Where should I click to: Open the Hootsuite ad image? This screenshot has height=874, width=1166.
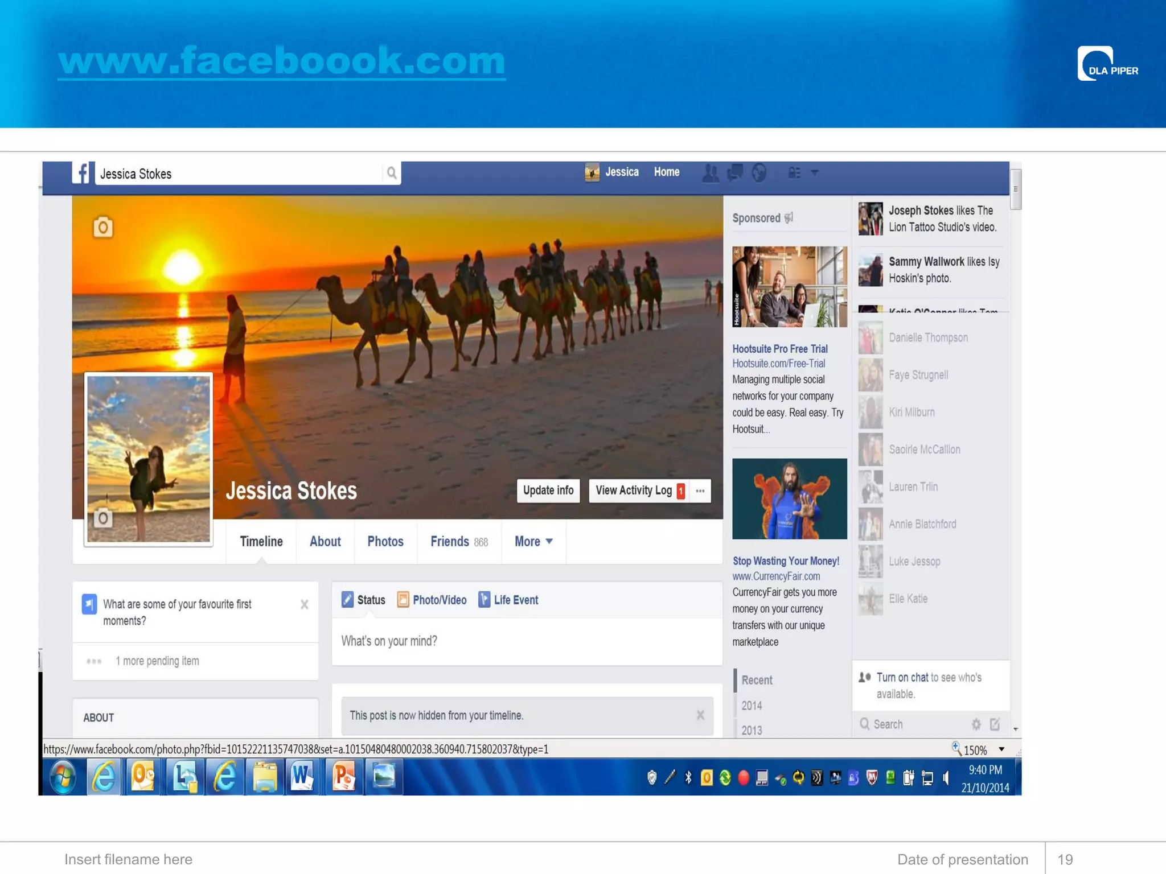(789, 286)
